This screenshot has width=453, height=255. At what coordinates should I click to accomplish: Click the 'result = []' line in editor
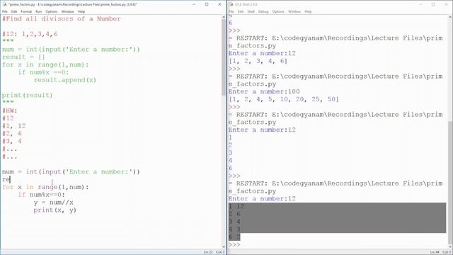click(x=23, y=57)
